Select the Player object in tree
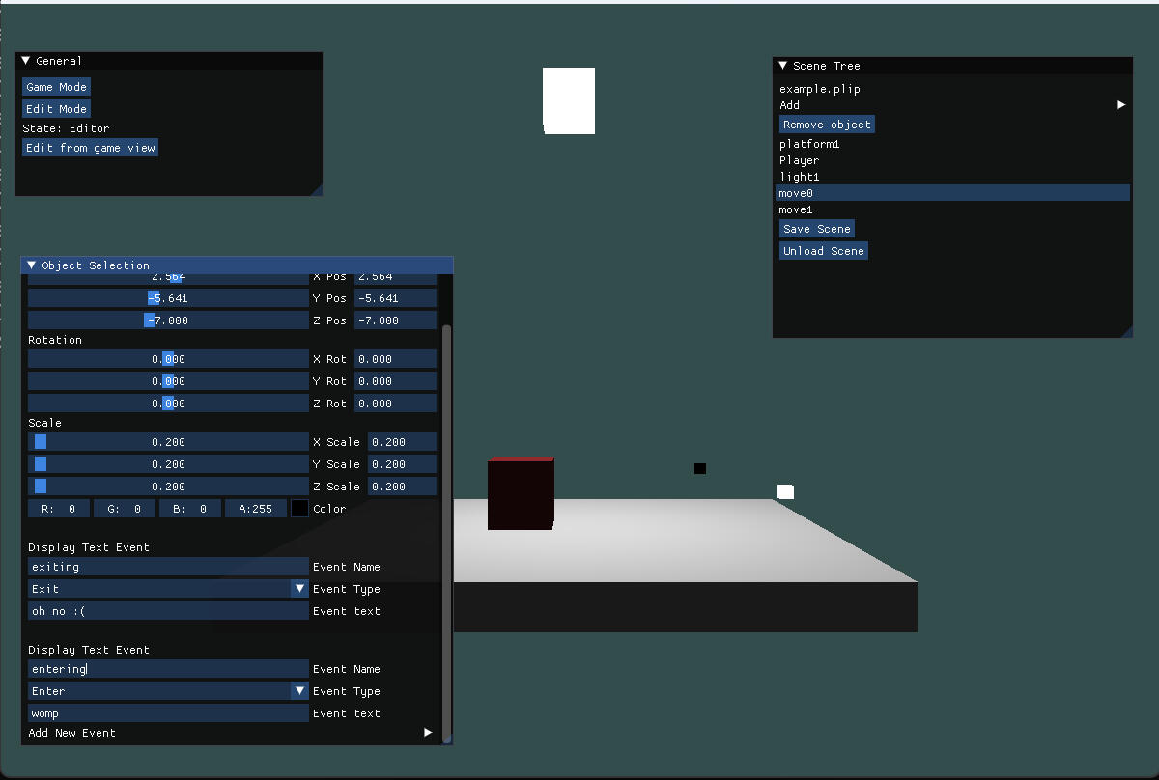Image resolution: width=1159 pixels, height=780 pixels. tap(799, 160)
